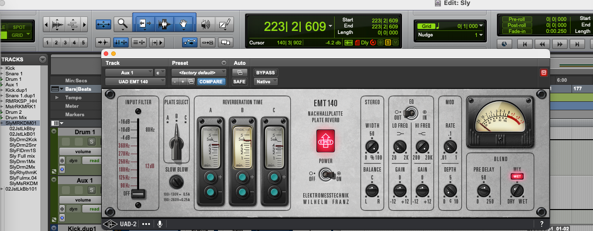This screenshot has width=593, height=231.
Task: Open the UAD EMT 140 plugin selector
Action: tap(135, 81)
